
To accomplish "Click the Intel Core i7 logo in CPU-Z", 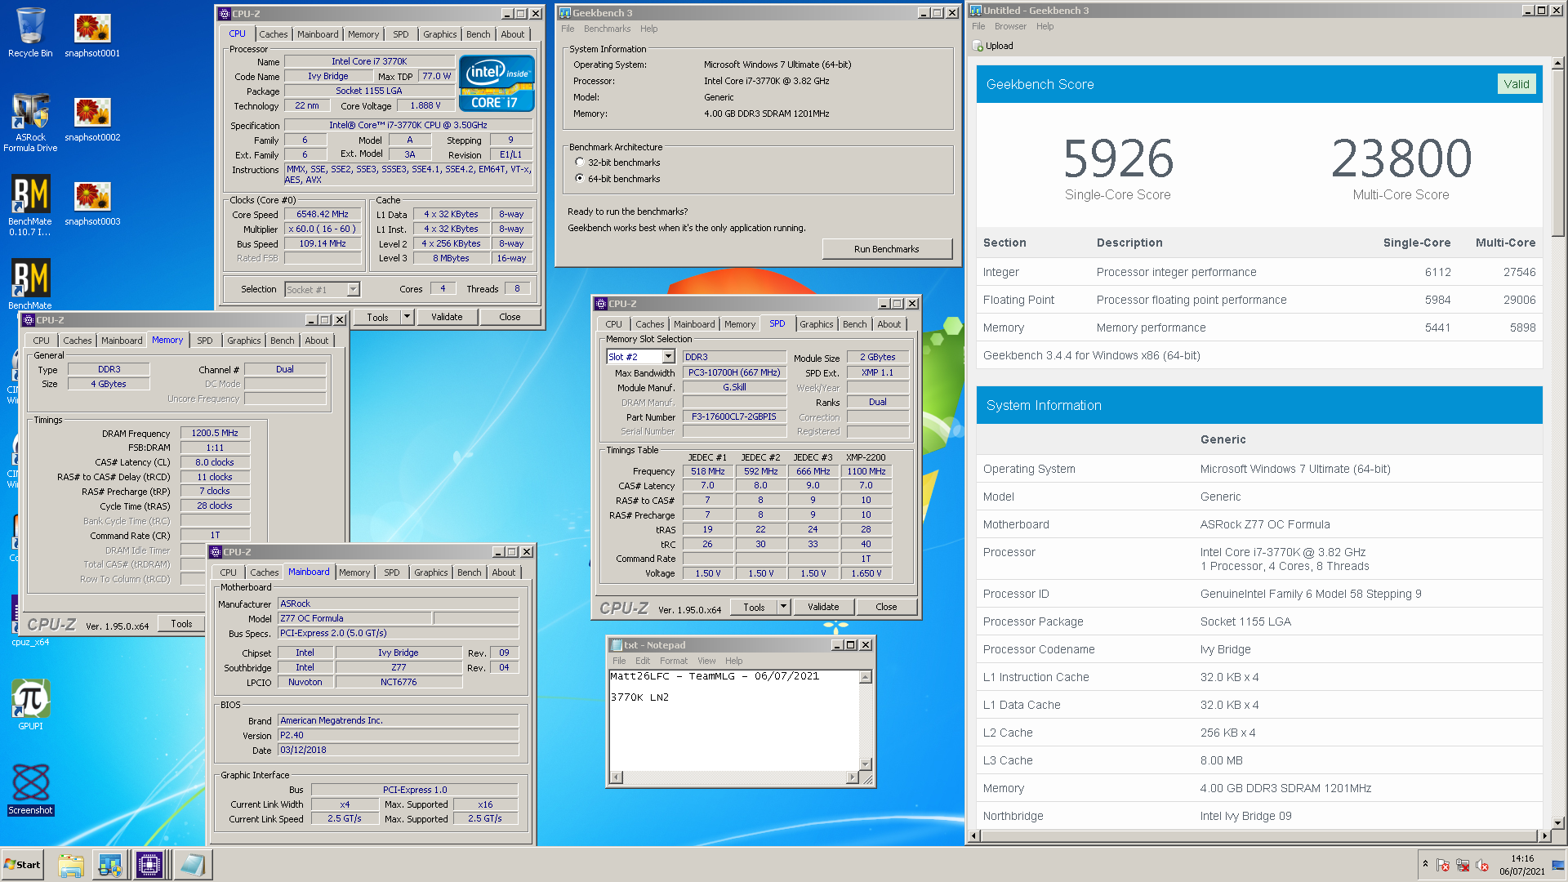I will [x=496, y=82].
